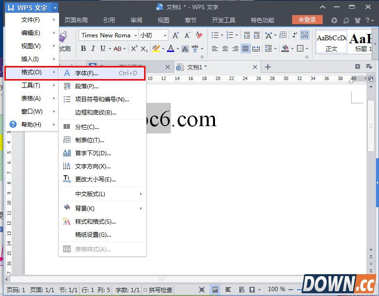Switch to outline view in status bar

(228, 290)
